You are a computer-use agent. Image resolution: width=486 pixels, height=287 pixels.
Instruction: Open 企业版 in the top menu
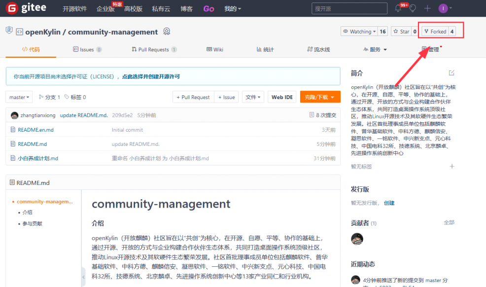(105, 9)
